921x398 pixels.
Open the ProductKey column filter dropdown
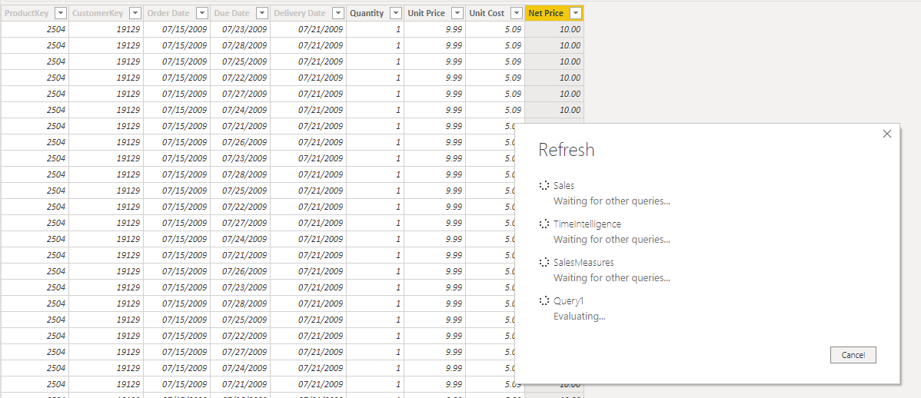[x=60, y=13]
